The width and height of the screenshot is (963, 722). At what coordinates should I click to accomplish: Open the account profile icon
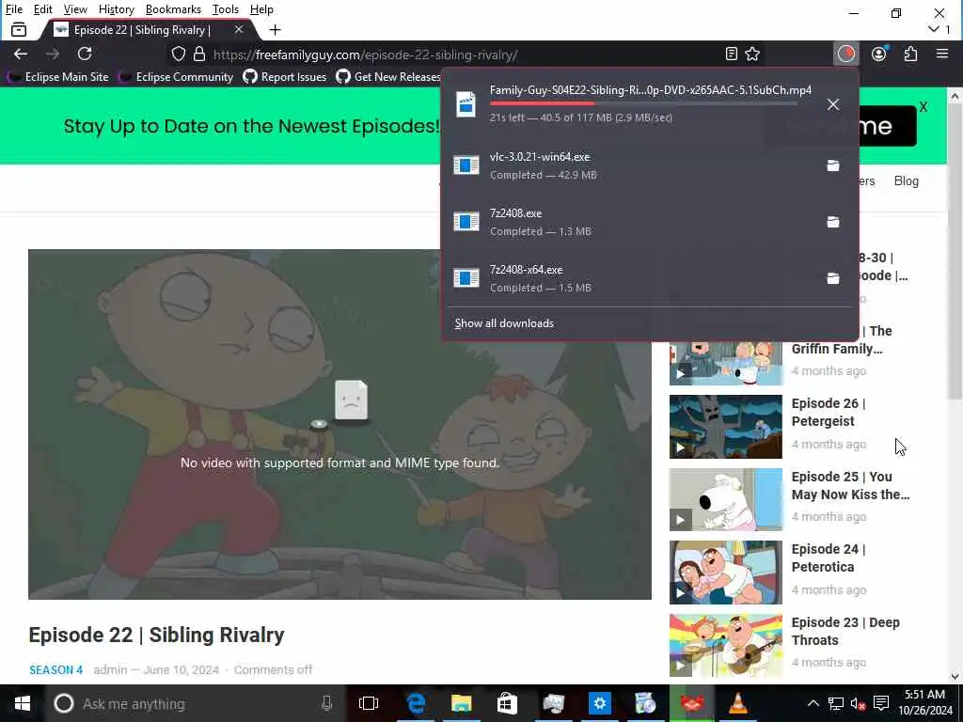pos(879,54)
